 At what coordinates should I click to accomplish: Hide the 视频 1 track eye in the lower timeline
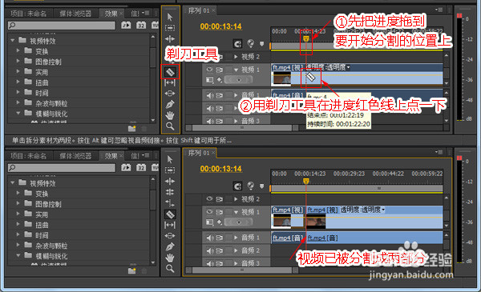pyautogui.click(x=209, y=212)
